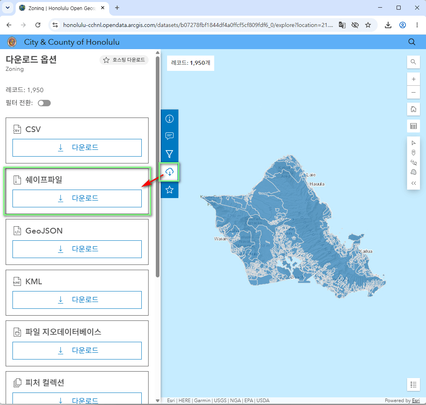The width and height of the screenshot is (426, 405).
Task: Click the City & County of Honolulu title
Action: point(72,42)
